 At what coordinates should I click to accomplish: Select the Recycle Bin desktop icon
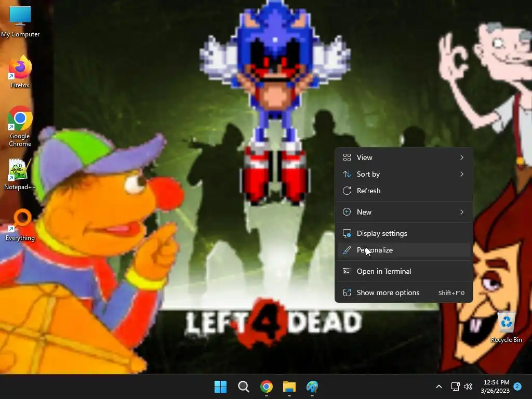click(x=506, y=327)
